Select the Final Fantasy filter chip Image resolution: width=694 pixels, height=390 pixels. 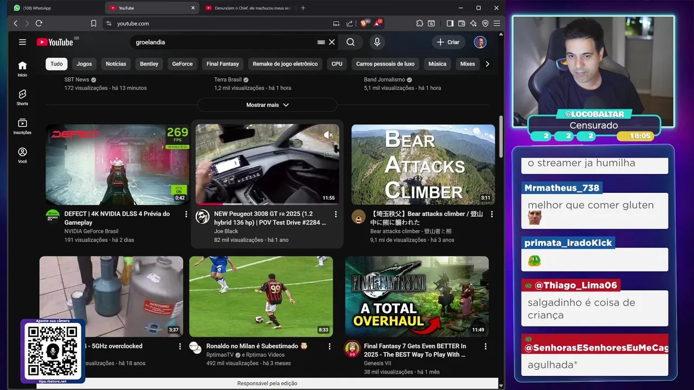click(223, 64)
